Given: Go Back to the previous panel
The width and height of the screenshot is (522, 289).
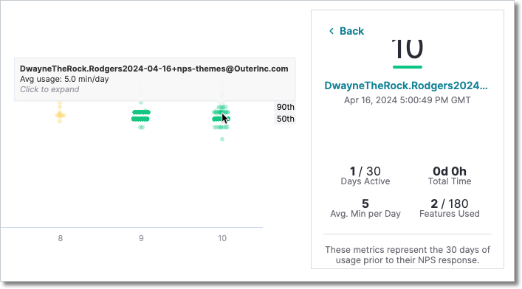Looking at the screenshot, I should click(x=346, y=31).
